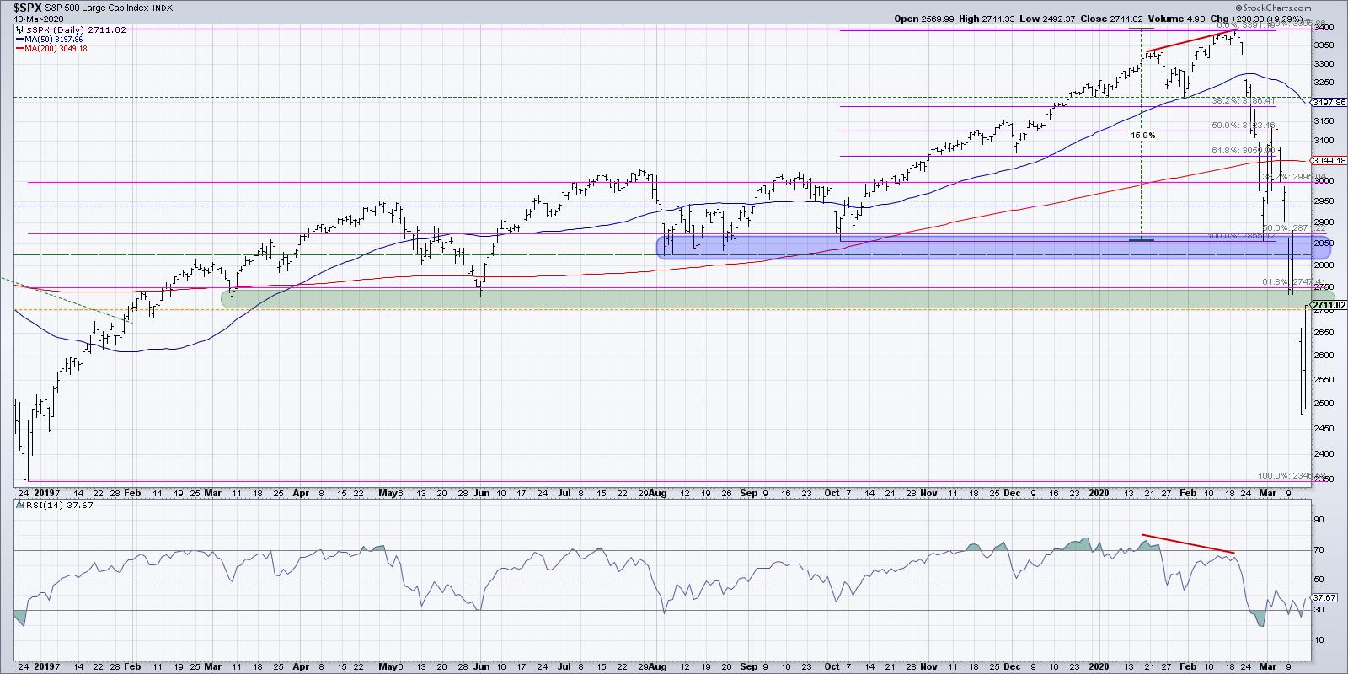Click the 38.2%: 3186.41 Fibonacci label
The image size is (1348, 674).
click(x=1243, y=101)
